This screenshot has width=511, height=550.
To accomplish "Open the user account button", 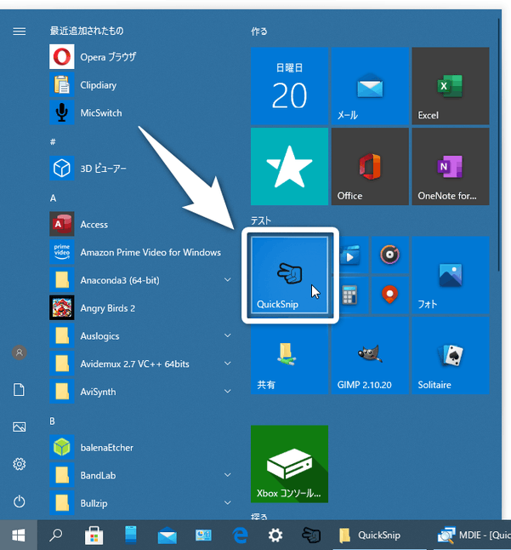I will 20,352.
